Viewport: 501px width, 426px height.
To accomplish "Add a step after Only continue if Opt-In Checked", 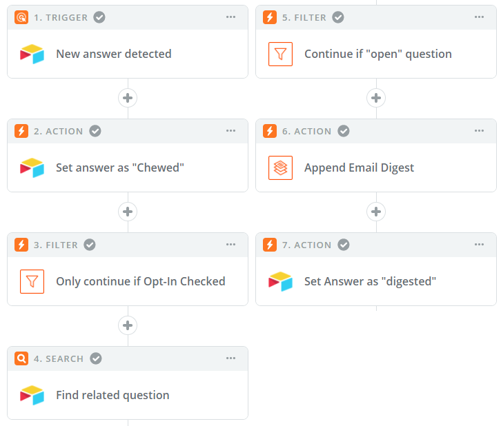I will pyautogui.click(x=128, y=325).
